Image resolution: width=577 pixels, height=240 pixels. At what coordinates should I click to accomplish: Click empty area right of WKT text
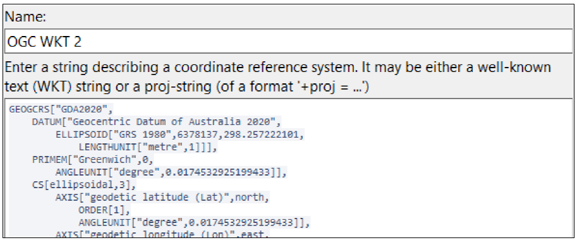(x=442, y=165)
